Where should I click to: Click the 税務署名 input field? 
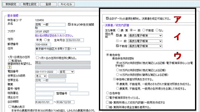[44, 94]
